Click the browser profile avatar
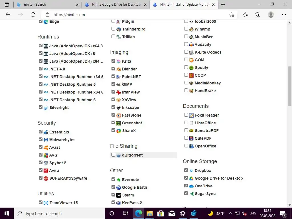Viewport: 292px width, 219px height. click(x=271, y=15)
